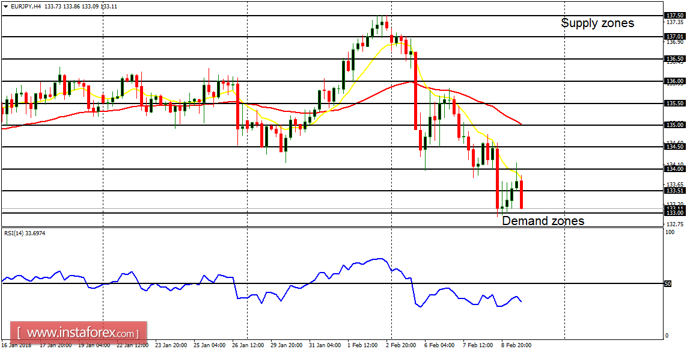Click the 135.00 price level label
Screen dimensions: 687x352
coord(674,125)
